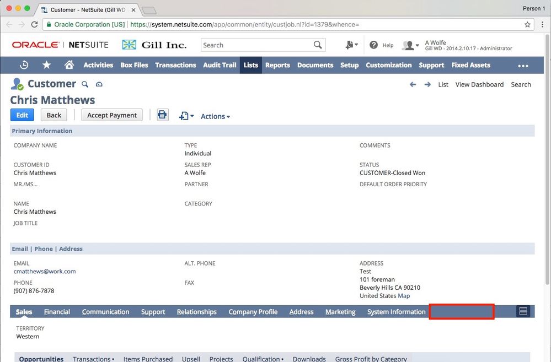
Task: Bookmark this page with the star
Action: (527, 25)
